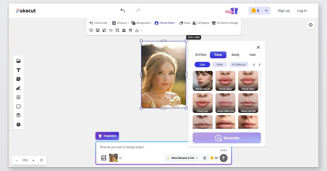Image resolution: width=327 pixels, height=171 pixels.
Task: Click the lips presets scrollbar
Action: [261, 84]
